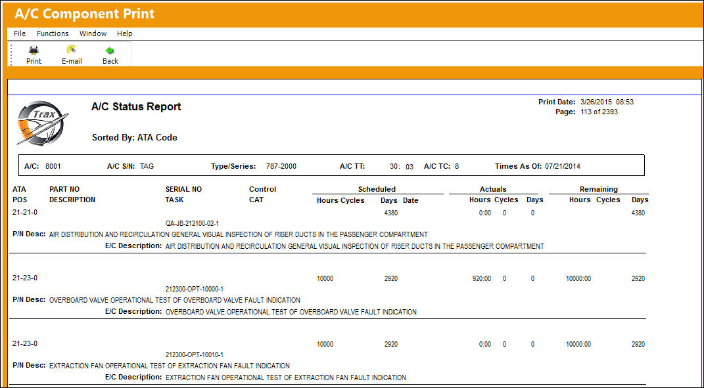704x388 pixels.
Task: Click the A/C TC value 8
Action: pyautogui.click(x=457, y=166)
